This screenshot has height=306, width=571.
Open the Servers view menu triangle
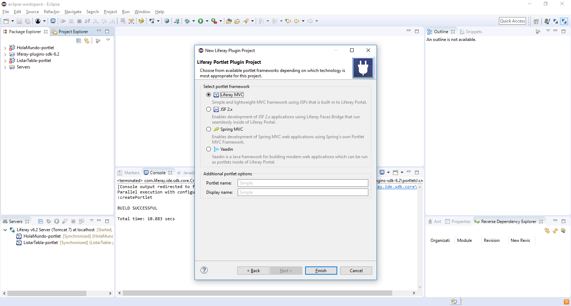point(91,221)
